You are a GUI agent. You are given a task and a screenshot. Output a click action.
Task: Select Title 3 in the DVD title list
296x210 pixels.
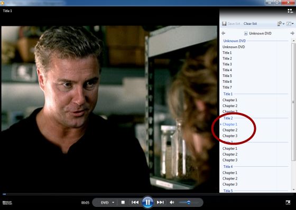point(227,64)
